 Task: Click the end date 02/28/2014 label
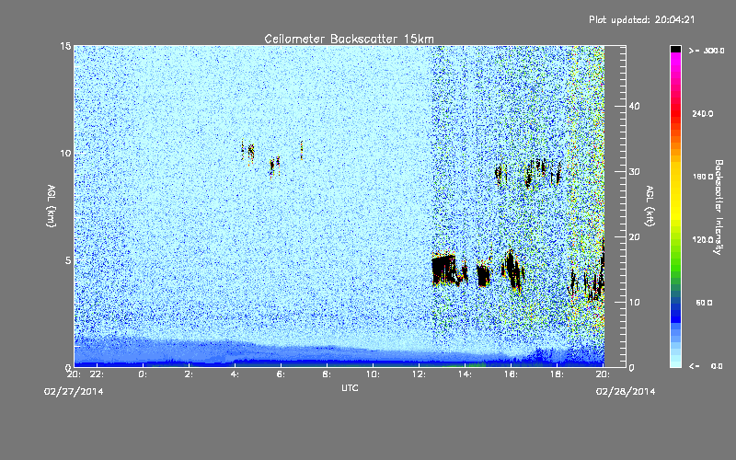coord(626,392)
